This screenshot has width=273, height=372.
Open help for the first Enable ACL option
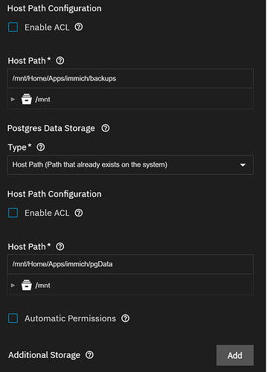tap(79, 27)
